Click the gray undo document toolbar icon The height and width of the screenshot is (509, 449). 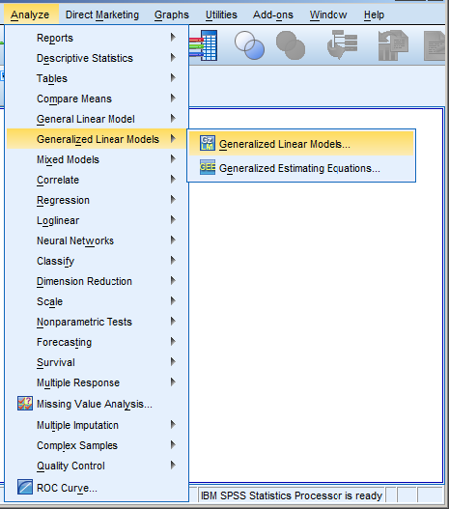(x=393, y=45)
